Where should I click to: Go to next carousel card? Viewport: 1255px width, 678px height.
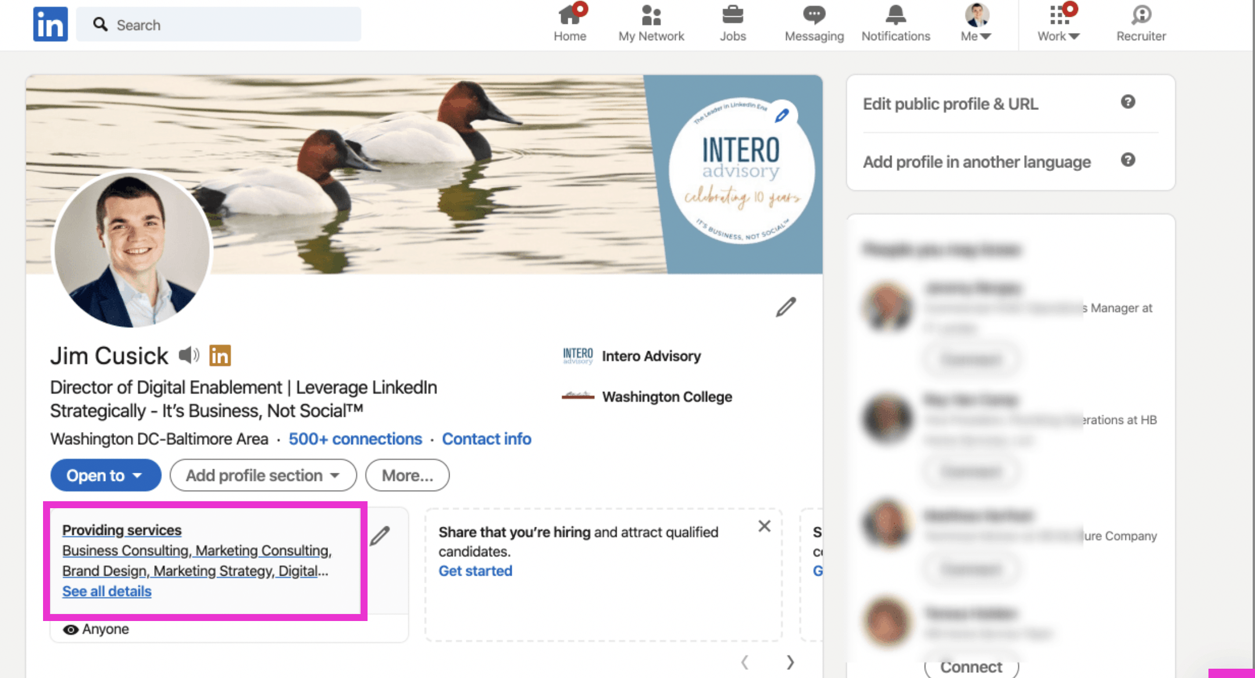tap(790, 662)
